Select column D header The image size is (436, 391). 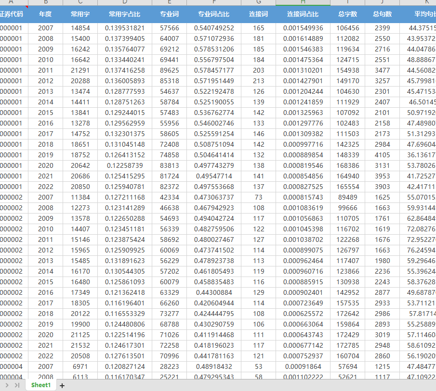pyautogui.click(x=125, y=2)
